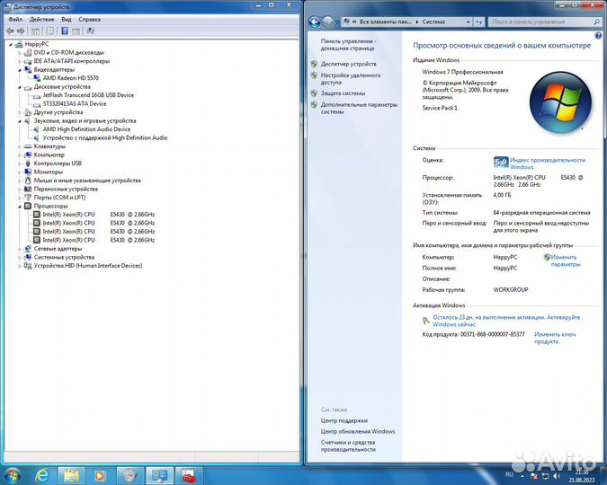The height and width of the screenshot is (485, 607).
Task: Open Защита системы link
Action: (343, 93)
